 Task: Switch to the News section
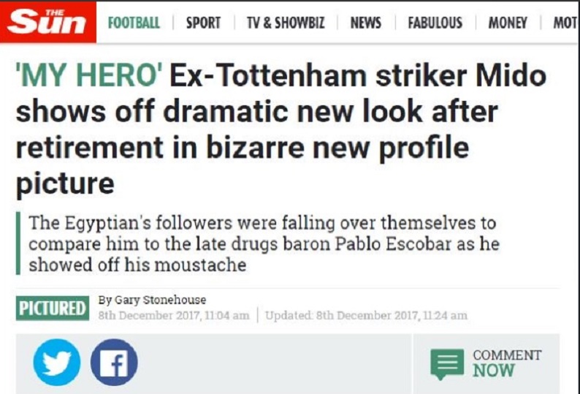pyautogui.click(x=365, y=23)
